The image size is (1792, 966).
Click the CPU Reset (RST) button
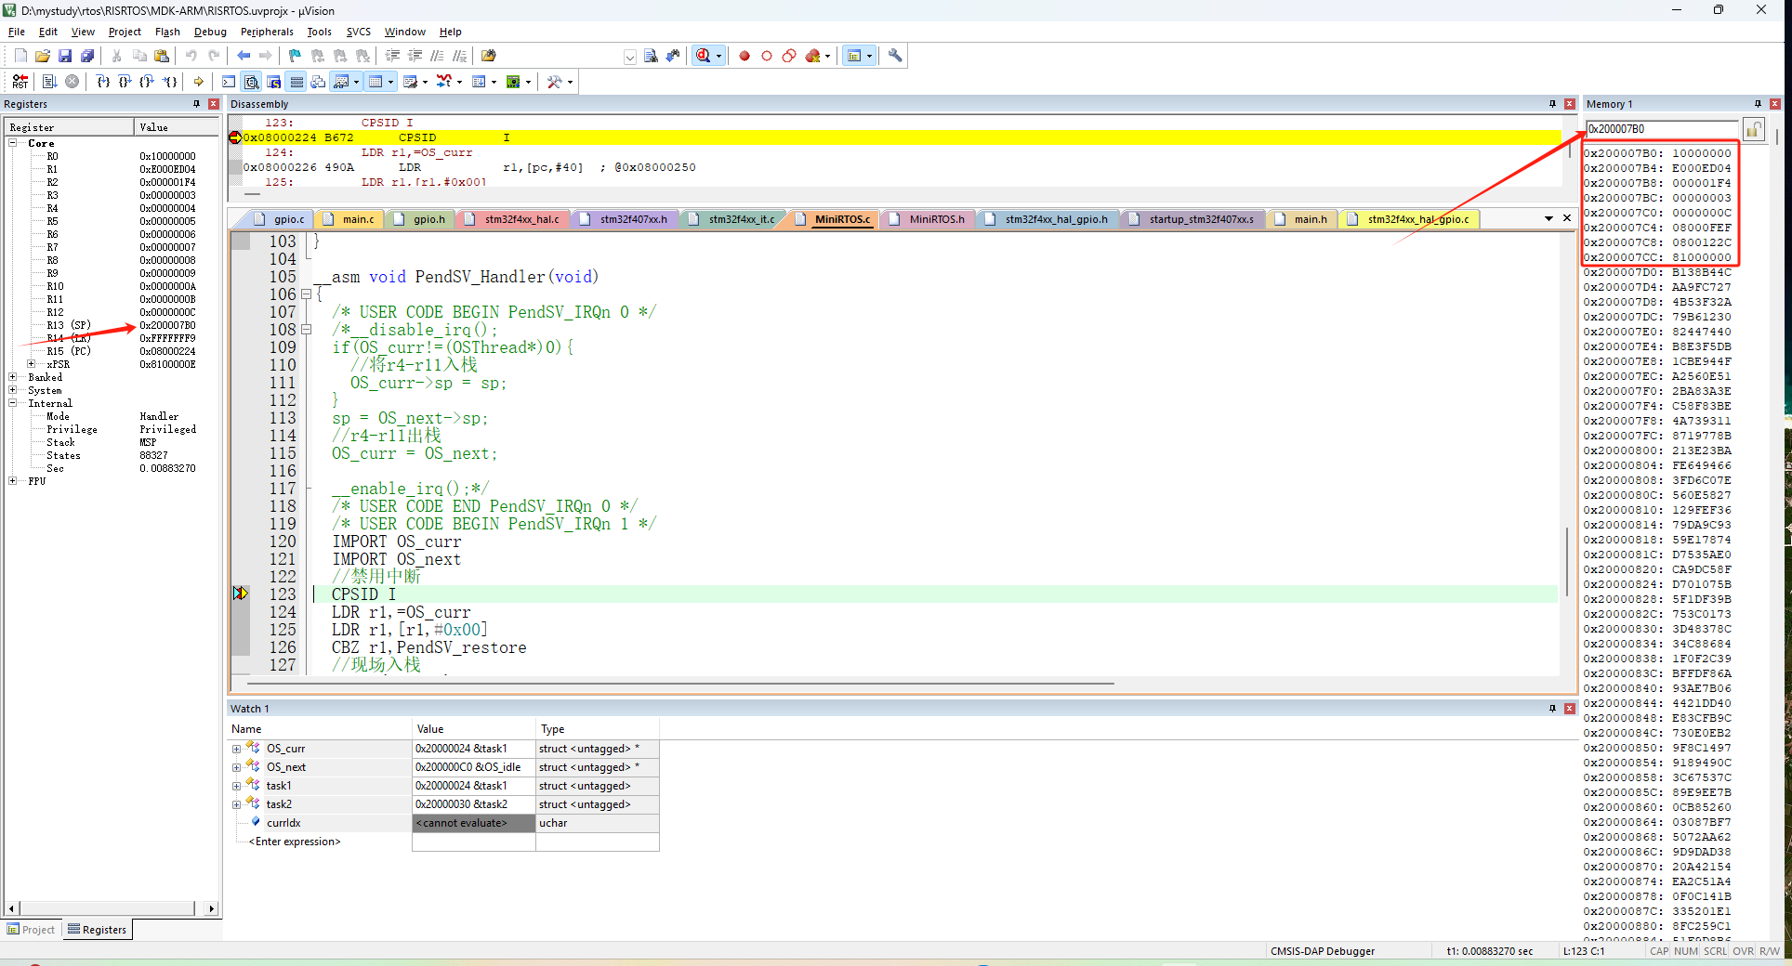click(20, 82)
